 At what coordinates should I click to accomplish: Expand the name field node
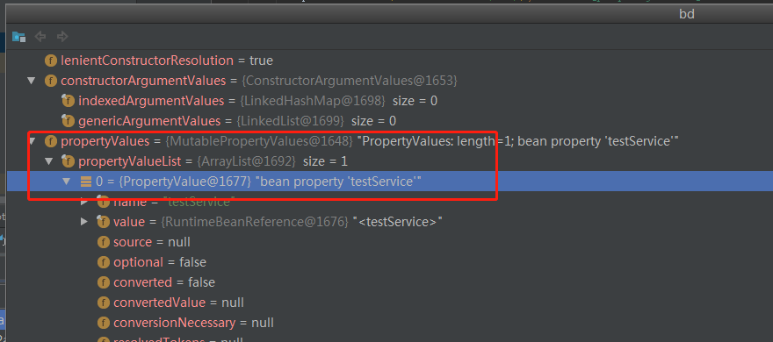point(85,202)
